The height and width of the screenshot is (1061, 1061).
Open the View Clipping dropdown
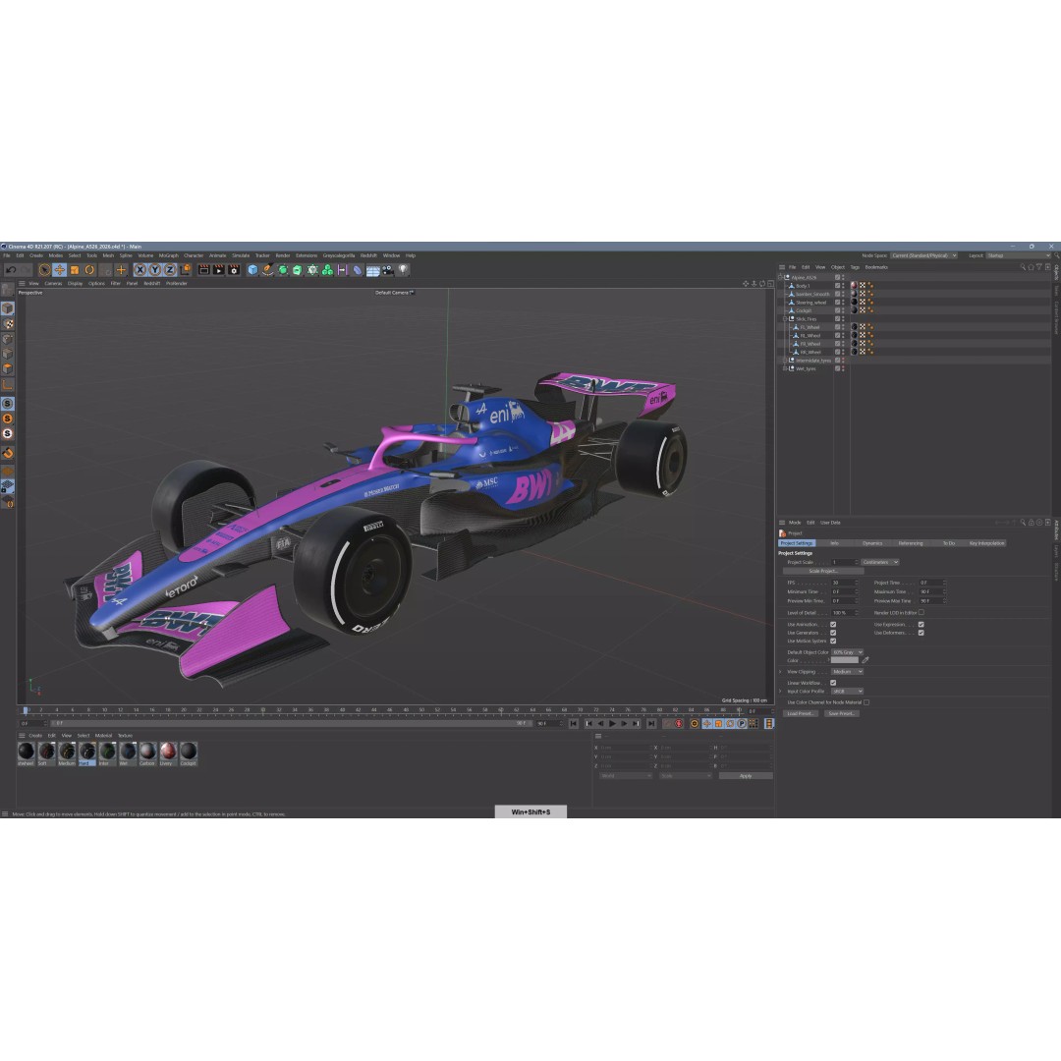pos(847,672)
